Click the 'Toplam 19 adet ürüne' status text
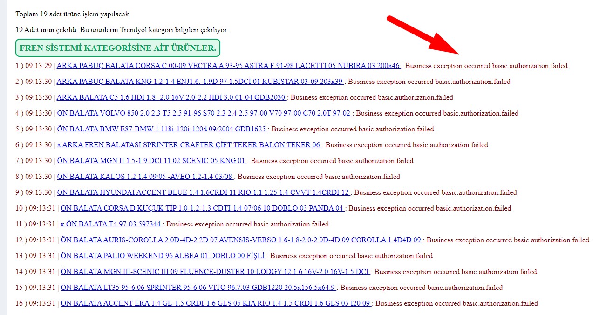 pyautogui.click(x=73, y=14)
